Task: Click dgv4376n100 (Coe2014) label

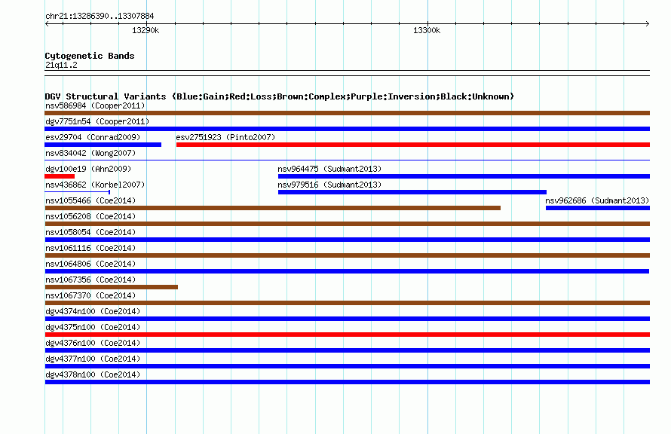Action: (x=93, y=343)
